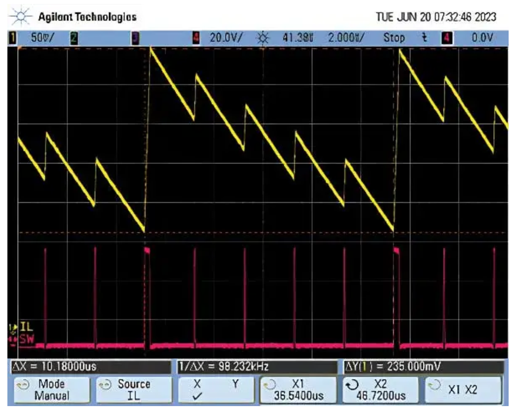This screenshot has height=412, width=518.
Task: Click the 2.000 time per division value
Action: pos(346,37)
